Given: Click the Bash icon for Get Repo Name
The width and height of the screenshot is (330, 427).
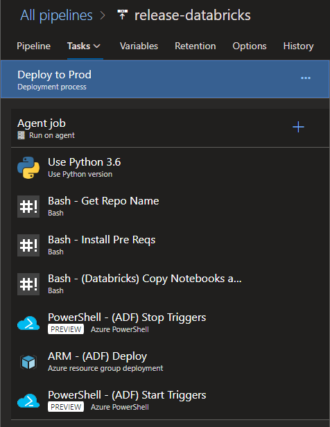Looking at the screenshot, I should click(28, 207).
